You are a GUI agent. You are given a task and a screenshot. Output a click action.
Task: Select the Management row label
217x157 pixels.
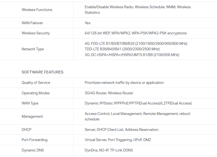click(x=32, y=116)
